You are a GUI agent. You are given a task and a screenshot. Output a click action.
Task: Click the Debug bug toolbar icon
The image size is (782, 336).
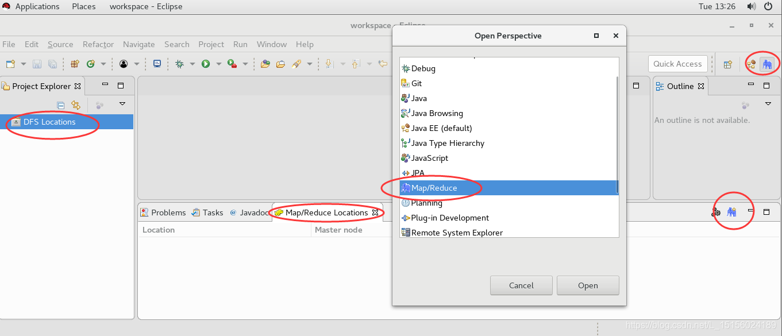[180, 64]
